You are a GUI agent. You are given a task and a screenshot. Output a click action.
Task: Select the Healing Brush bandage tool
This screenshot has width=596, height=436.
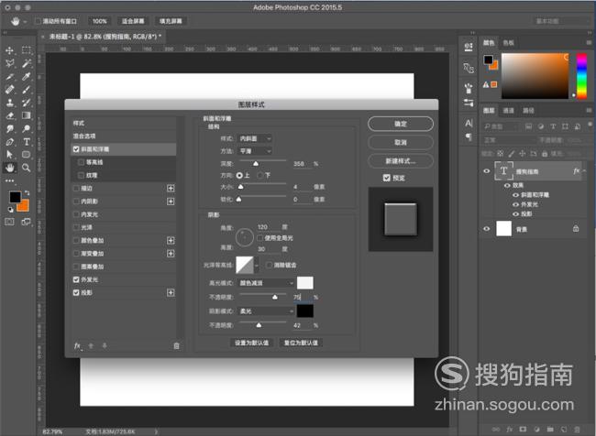[x=10, y=89]
